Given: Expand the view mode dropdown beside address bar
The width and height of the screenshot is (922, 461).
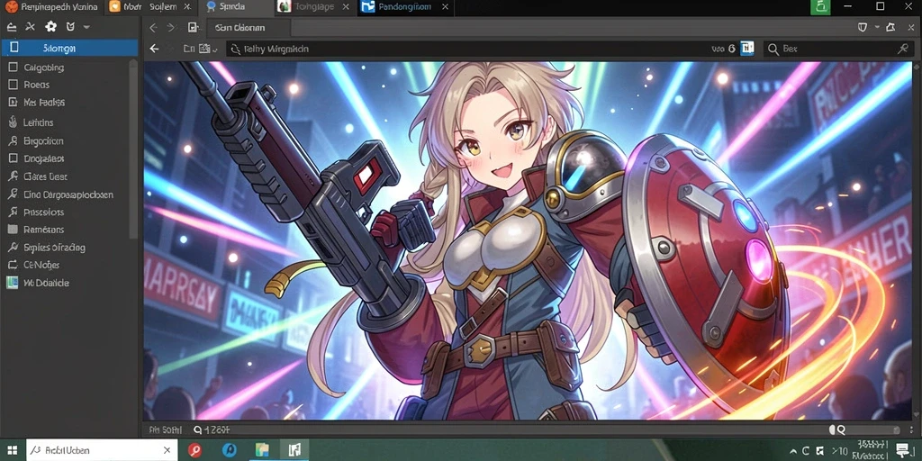Looking at the screenshot, I should point(215,50).
